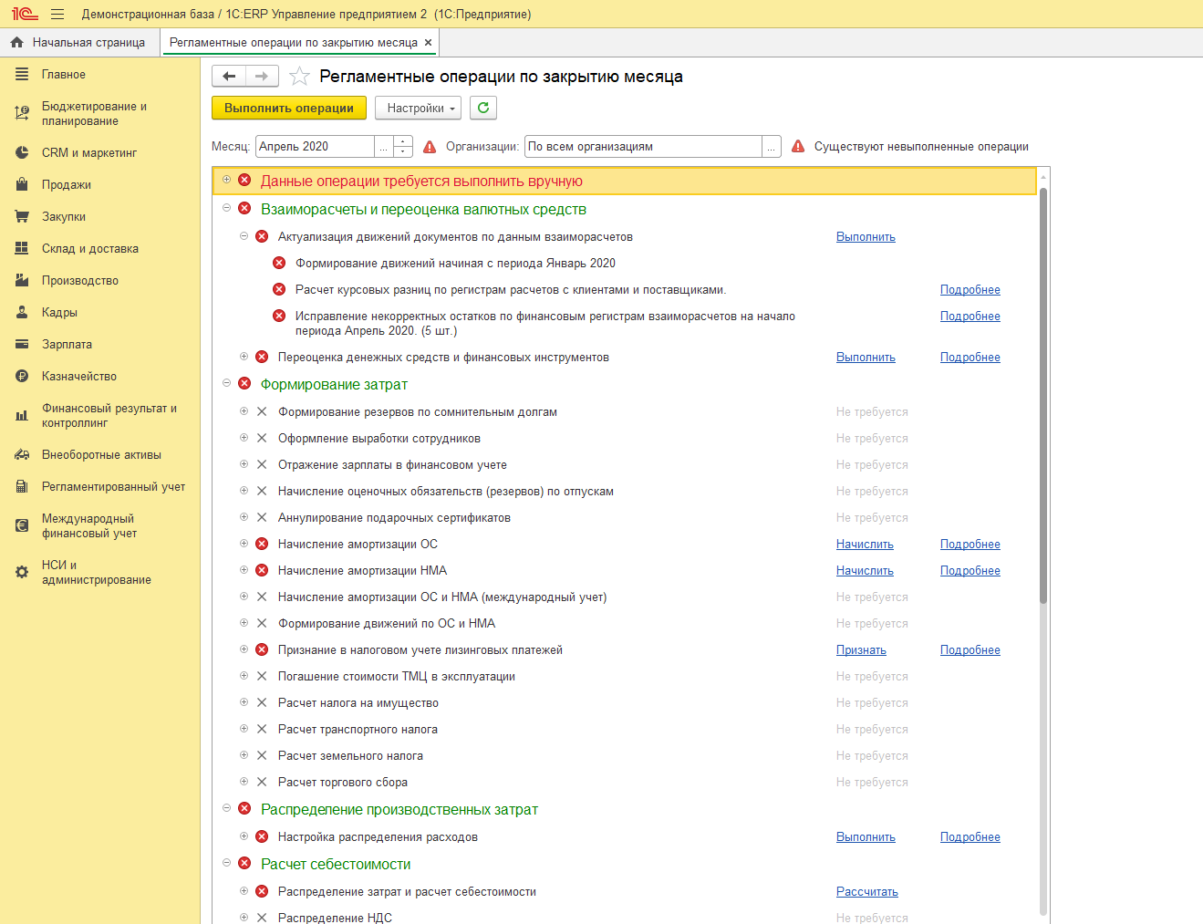Viewport: 1203px width, 924px height.
Task: Go back with the left arrow button
Action: point(229,77)
